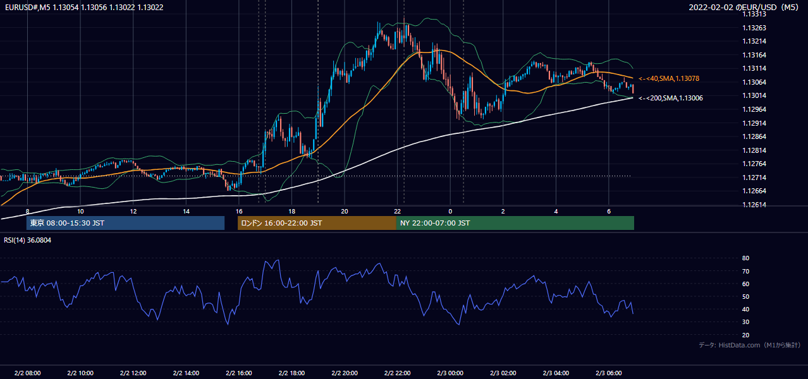Click price axis value 1.12714
Viewport: 808px width, 379px height.
pos(755,177)
